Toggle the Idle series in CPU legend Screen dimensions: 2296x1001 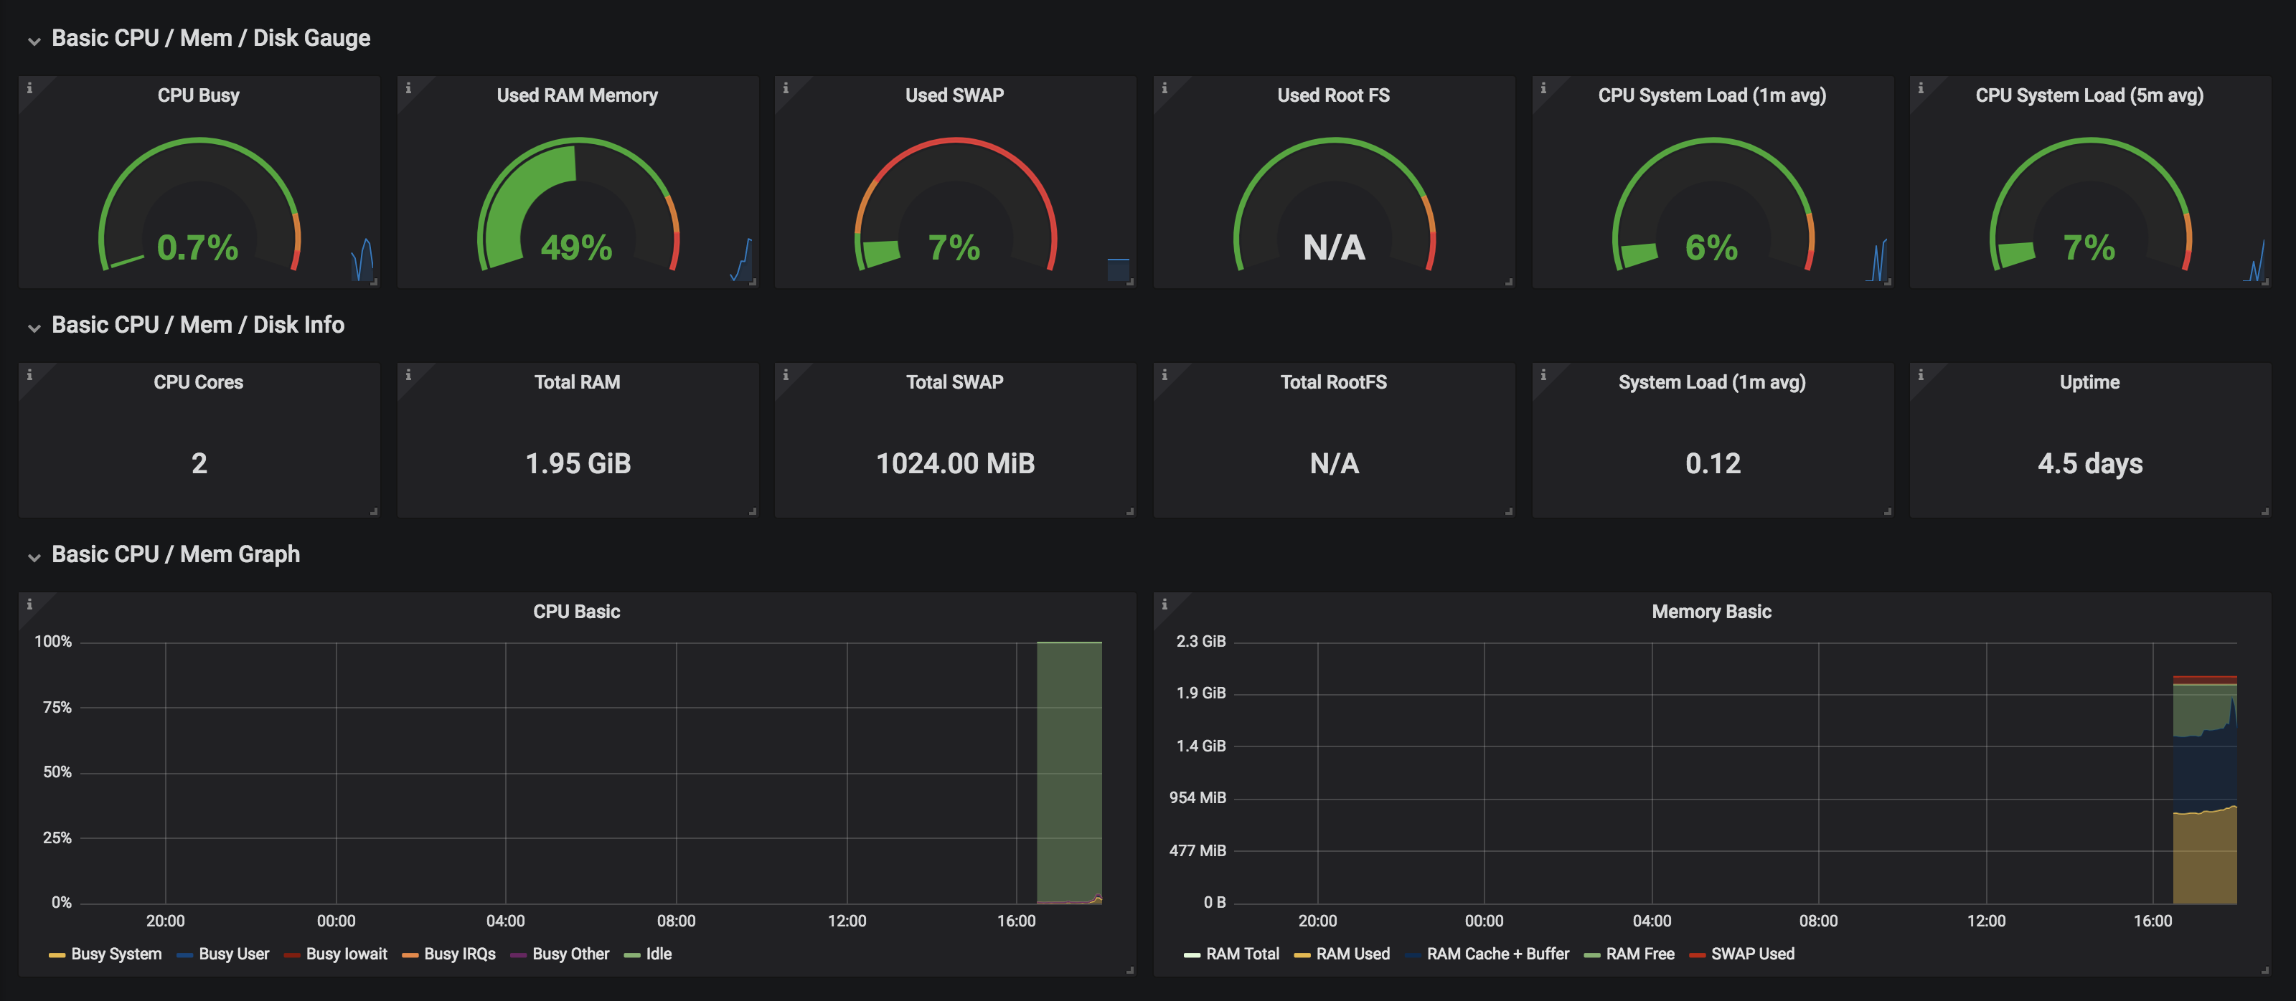pos(658,954)
